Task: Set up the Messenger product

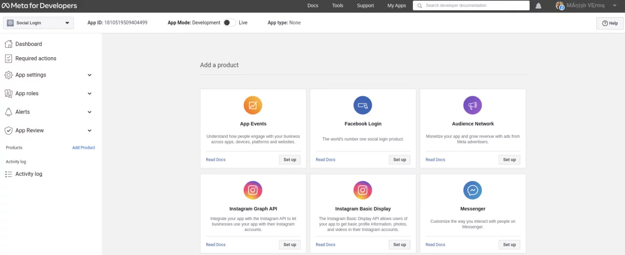Action: [x=509, y=245]
